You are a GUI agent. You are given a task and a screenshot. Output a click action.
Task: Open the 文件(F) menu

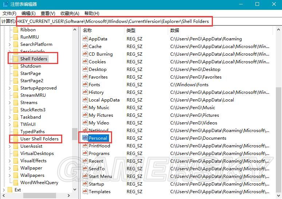pyautogui.click(x=9, y=13)
